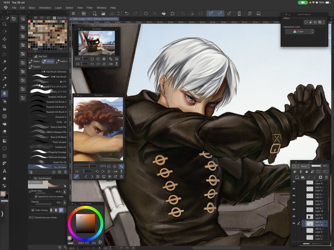
Task: Hide Layer 18 using its eye icon
Action: (x=294, y=216)
